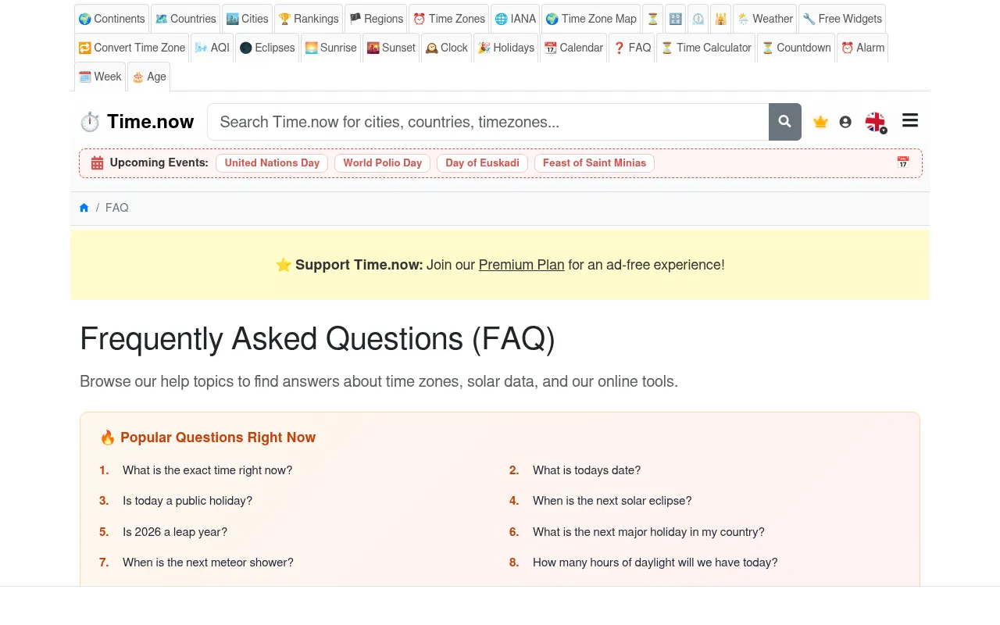Open the user account profile icon
Image resolution: width=1000 pixels, height=625 pixels.
[845, 122]
